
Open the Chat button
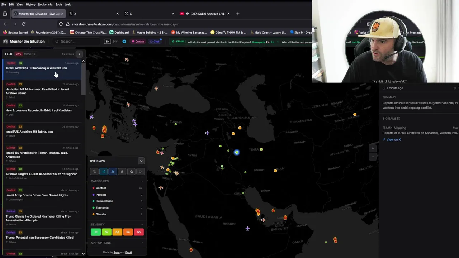point(155,42)
